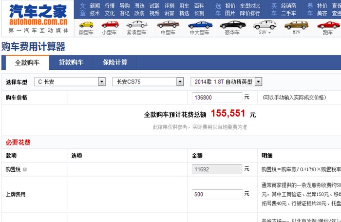Open the 游记 navigation link
The height and width of the screenshot is (222, 341).
[125, 13]
